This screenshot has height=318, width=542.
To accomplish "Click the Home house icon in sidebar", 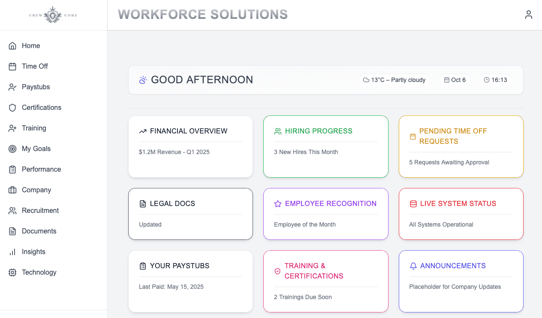I will coord(12,46).
